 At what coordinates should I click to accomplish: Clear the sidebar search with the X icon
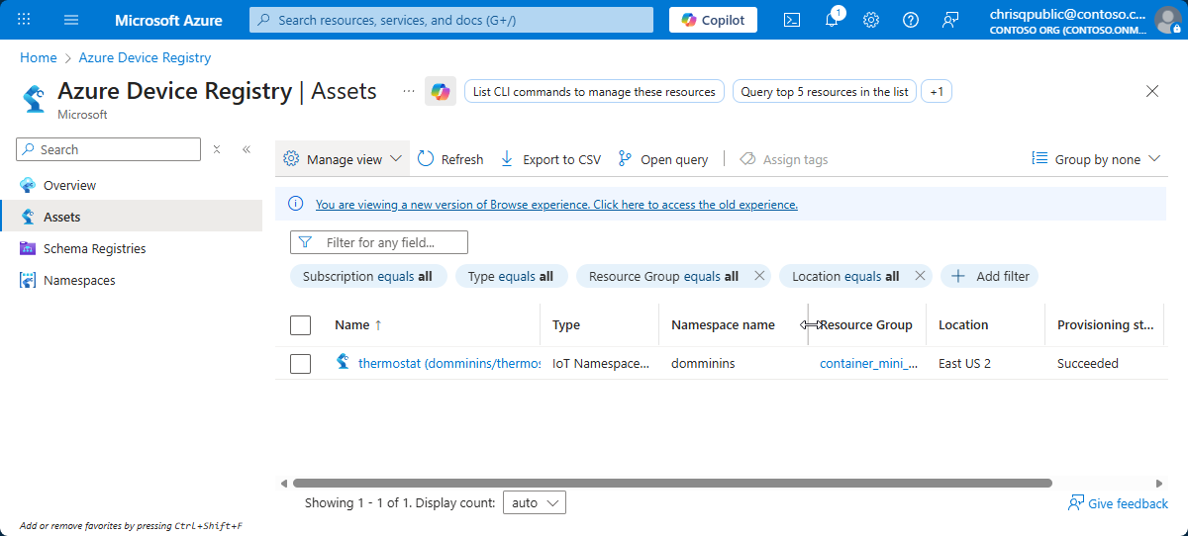tap(217, 149)
